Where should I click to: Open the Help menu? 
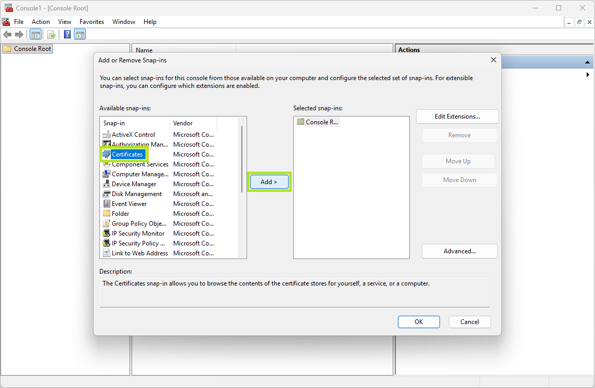150,22
